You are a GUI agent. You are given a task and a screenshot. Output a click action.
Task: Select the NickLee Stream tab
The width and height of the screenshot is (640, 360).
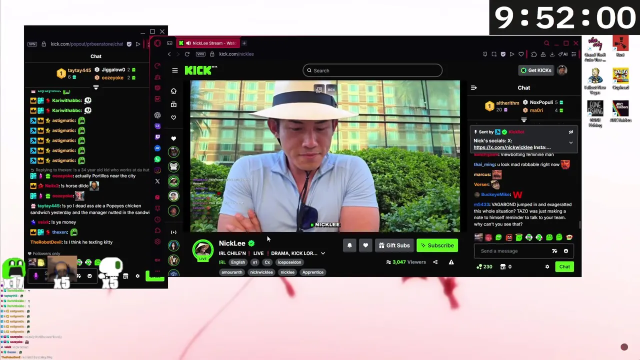(x=207, y=43)
